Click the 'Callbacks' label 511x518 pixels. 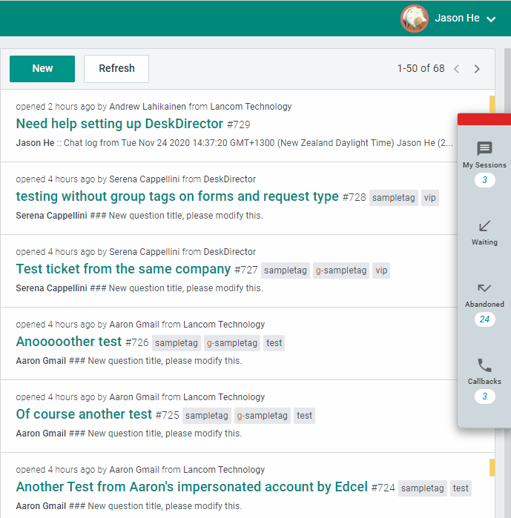(x=484, y=381)
